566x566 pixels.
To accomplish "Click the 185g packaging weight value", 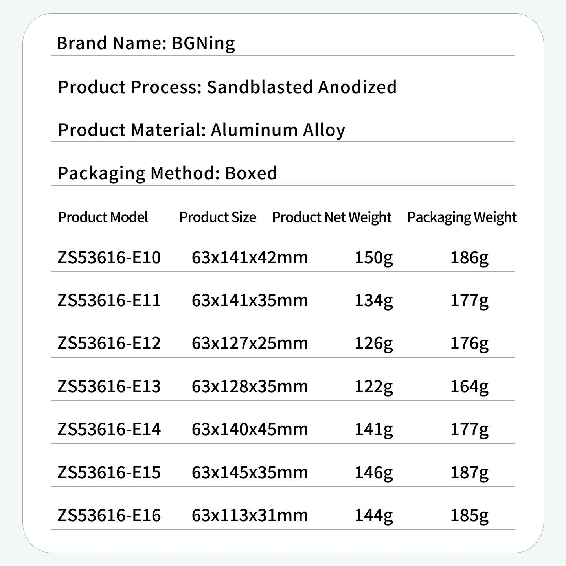I will (469, 516).
